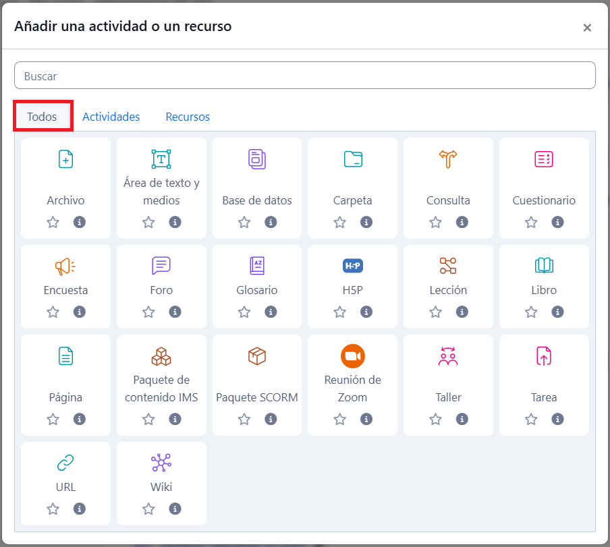Close the add activity dialog

[587, 28]
